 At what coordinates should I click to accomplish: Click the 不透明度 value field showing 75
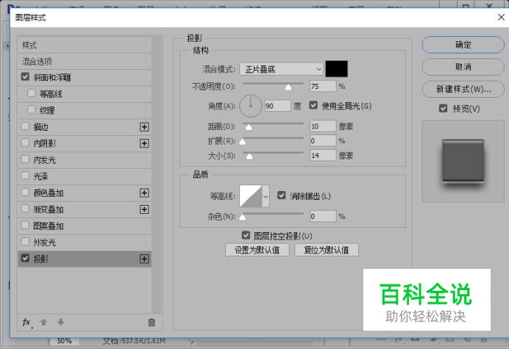(323, 86)
